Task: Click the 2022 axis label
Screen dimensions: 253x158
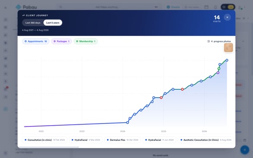Action: (41, 131)
